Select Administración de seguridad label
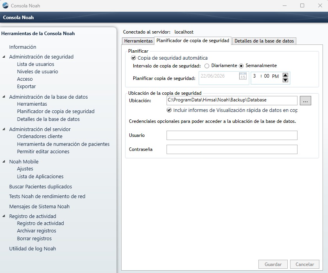328x273 pixels. [41, 57]
